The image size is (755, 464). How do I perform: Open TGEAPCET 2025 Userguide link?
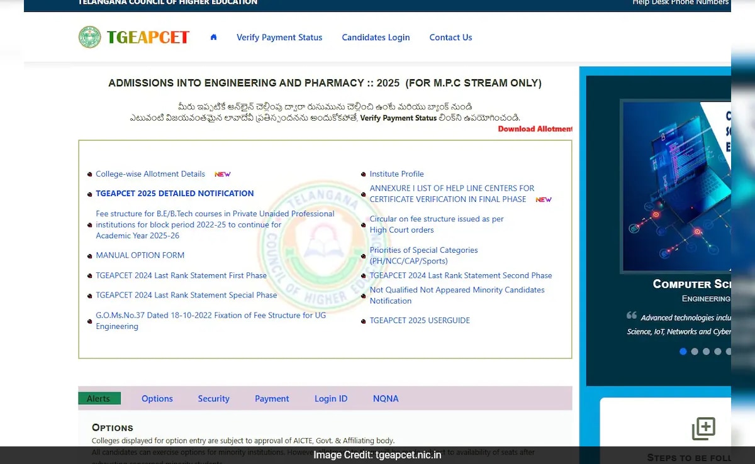420,321
